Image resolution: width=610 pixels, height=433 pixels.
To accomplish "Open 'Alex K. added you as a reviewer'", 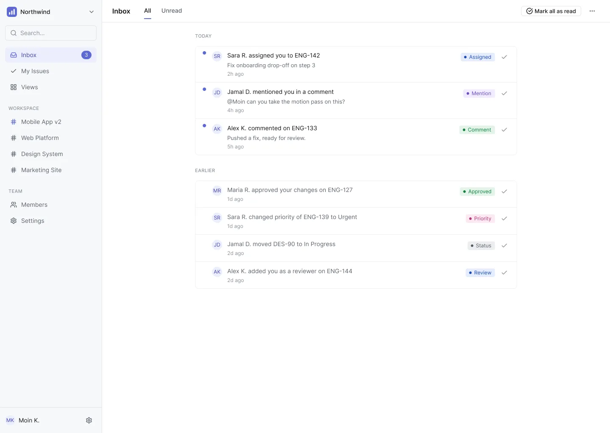I will (356, 275).
